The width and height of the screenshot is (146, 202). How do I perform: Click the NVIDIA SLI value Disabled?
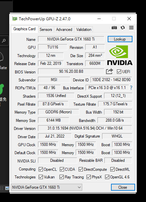(x=57, y=160)
